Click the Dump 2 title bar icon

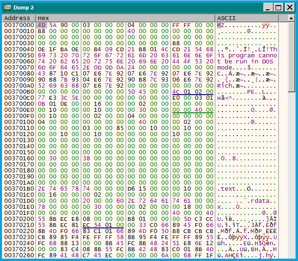point(7,7)
